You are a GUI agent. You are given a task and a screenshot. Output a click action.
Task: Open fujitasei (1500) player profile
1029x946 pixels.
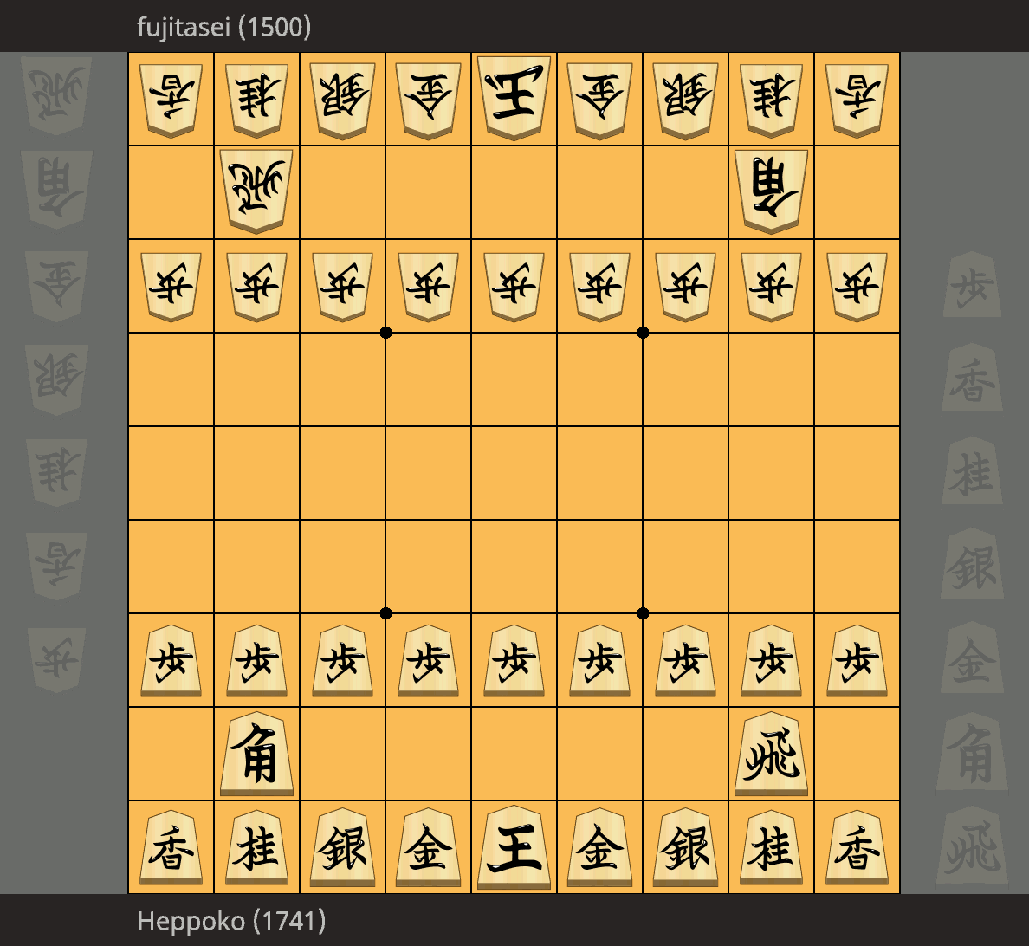[223, 27]
